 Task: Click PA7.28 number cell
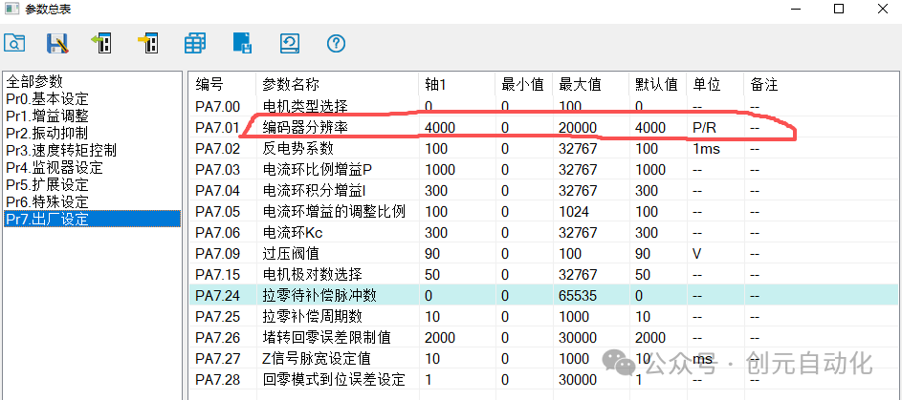217,379
